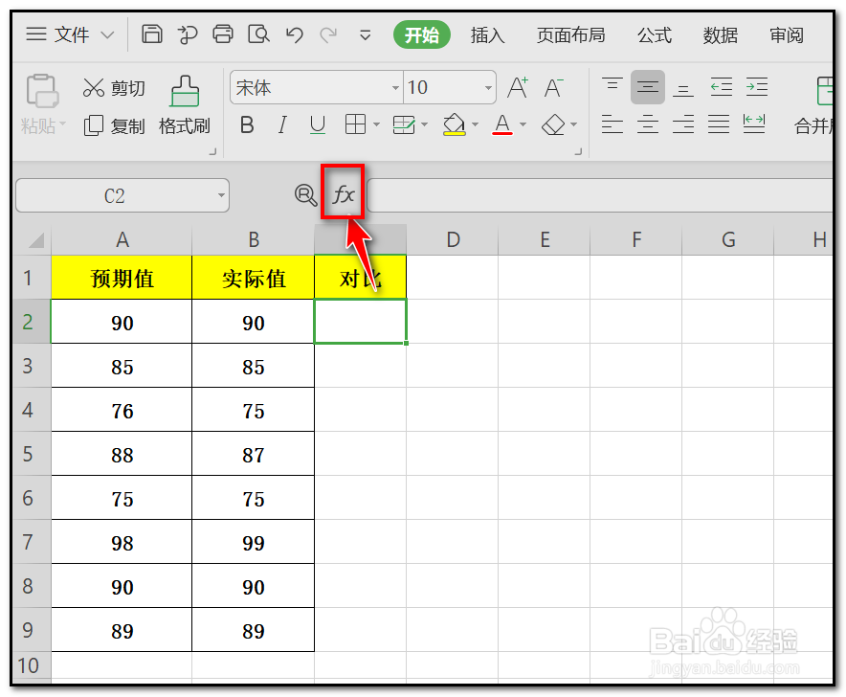Toggle middle vertical alignment
The width and height of the screenshot is (846, 697).
648,86
